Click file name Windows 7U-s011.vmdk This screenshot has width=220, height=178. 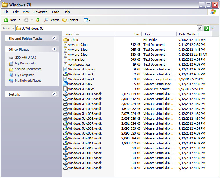coord(85,143)
